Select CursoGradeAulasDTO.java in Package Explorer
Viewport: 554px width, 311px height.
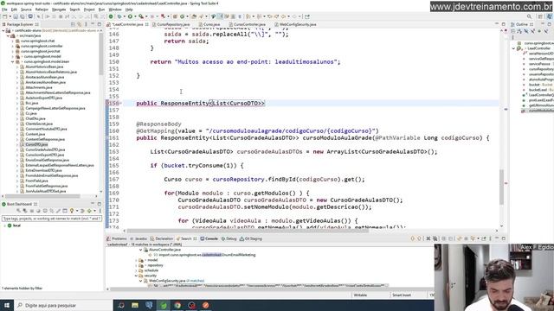(x=45, y=149)
